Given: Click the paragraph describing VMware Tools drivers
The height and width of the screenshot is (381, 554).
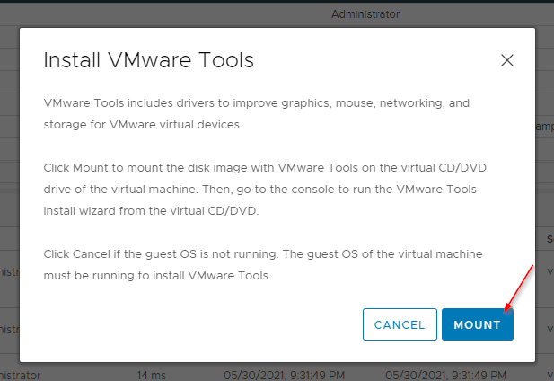Looking at the screenshot, I should [257, 114].
